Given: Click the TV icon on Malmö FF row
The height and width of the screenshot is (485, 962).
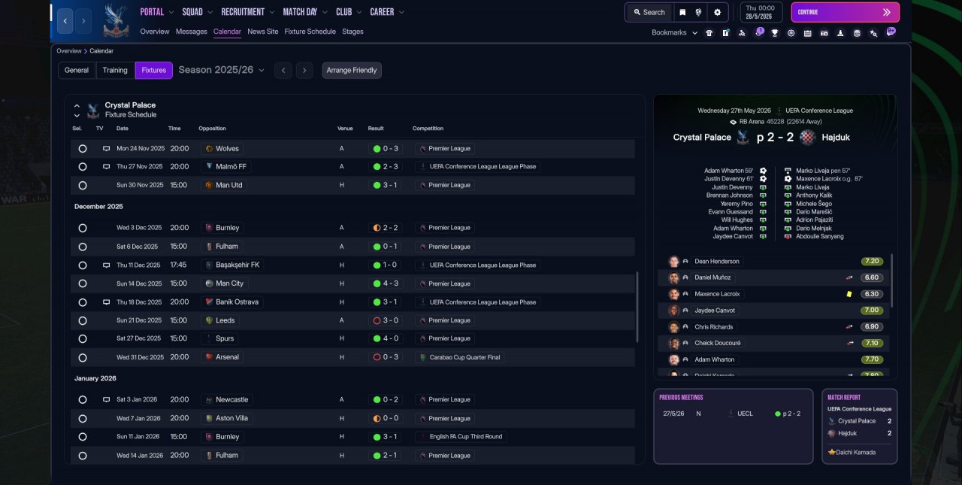Looking at the screenshot, I should coord(106,167).
